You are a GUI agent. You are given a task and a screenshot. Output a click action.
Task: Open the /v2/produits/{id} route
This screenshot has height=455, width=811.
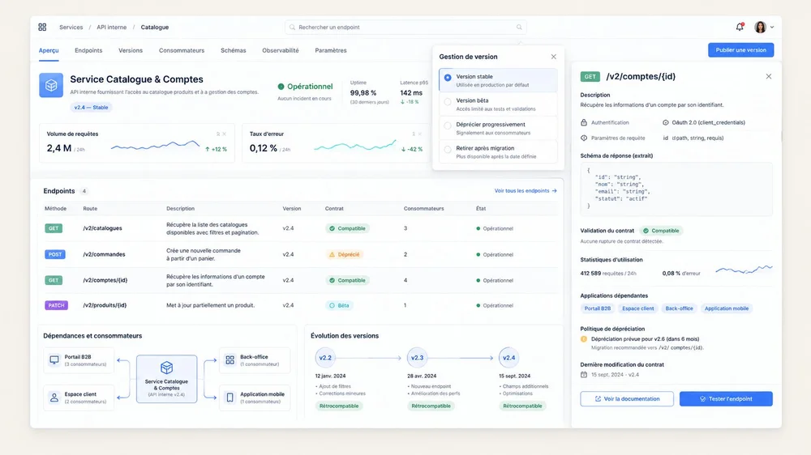(105, 305)
